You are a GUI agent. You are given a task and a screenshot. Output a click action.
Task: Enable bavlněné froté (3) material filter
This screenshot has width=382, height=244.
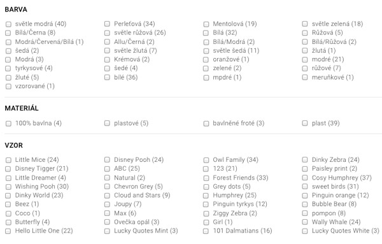[206, 124]
